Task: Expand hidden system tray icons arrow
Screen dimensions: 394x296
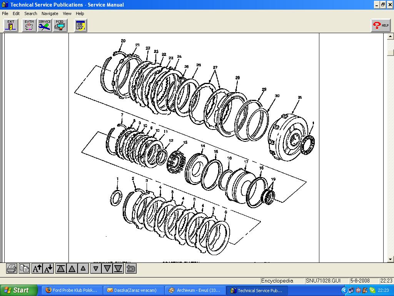Action: coord(344,290)
